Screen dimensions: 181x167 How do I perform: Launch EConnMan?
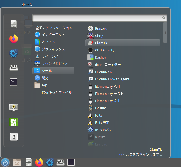point(123,72)
